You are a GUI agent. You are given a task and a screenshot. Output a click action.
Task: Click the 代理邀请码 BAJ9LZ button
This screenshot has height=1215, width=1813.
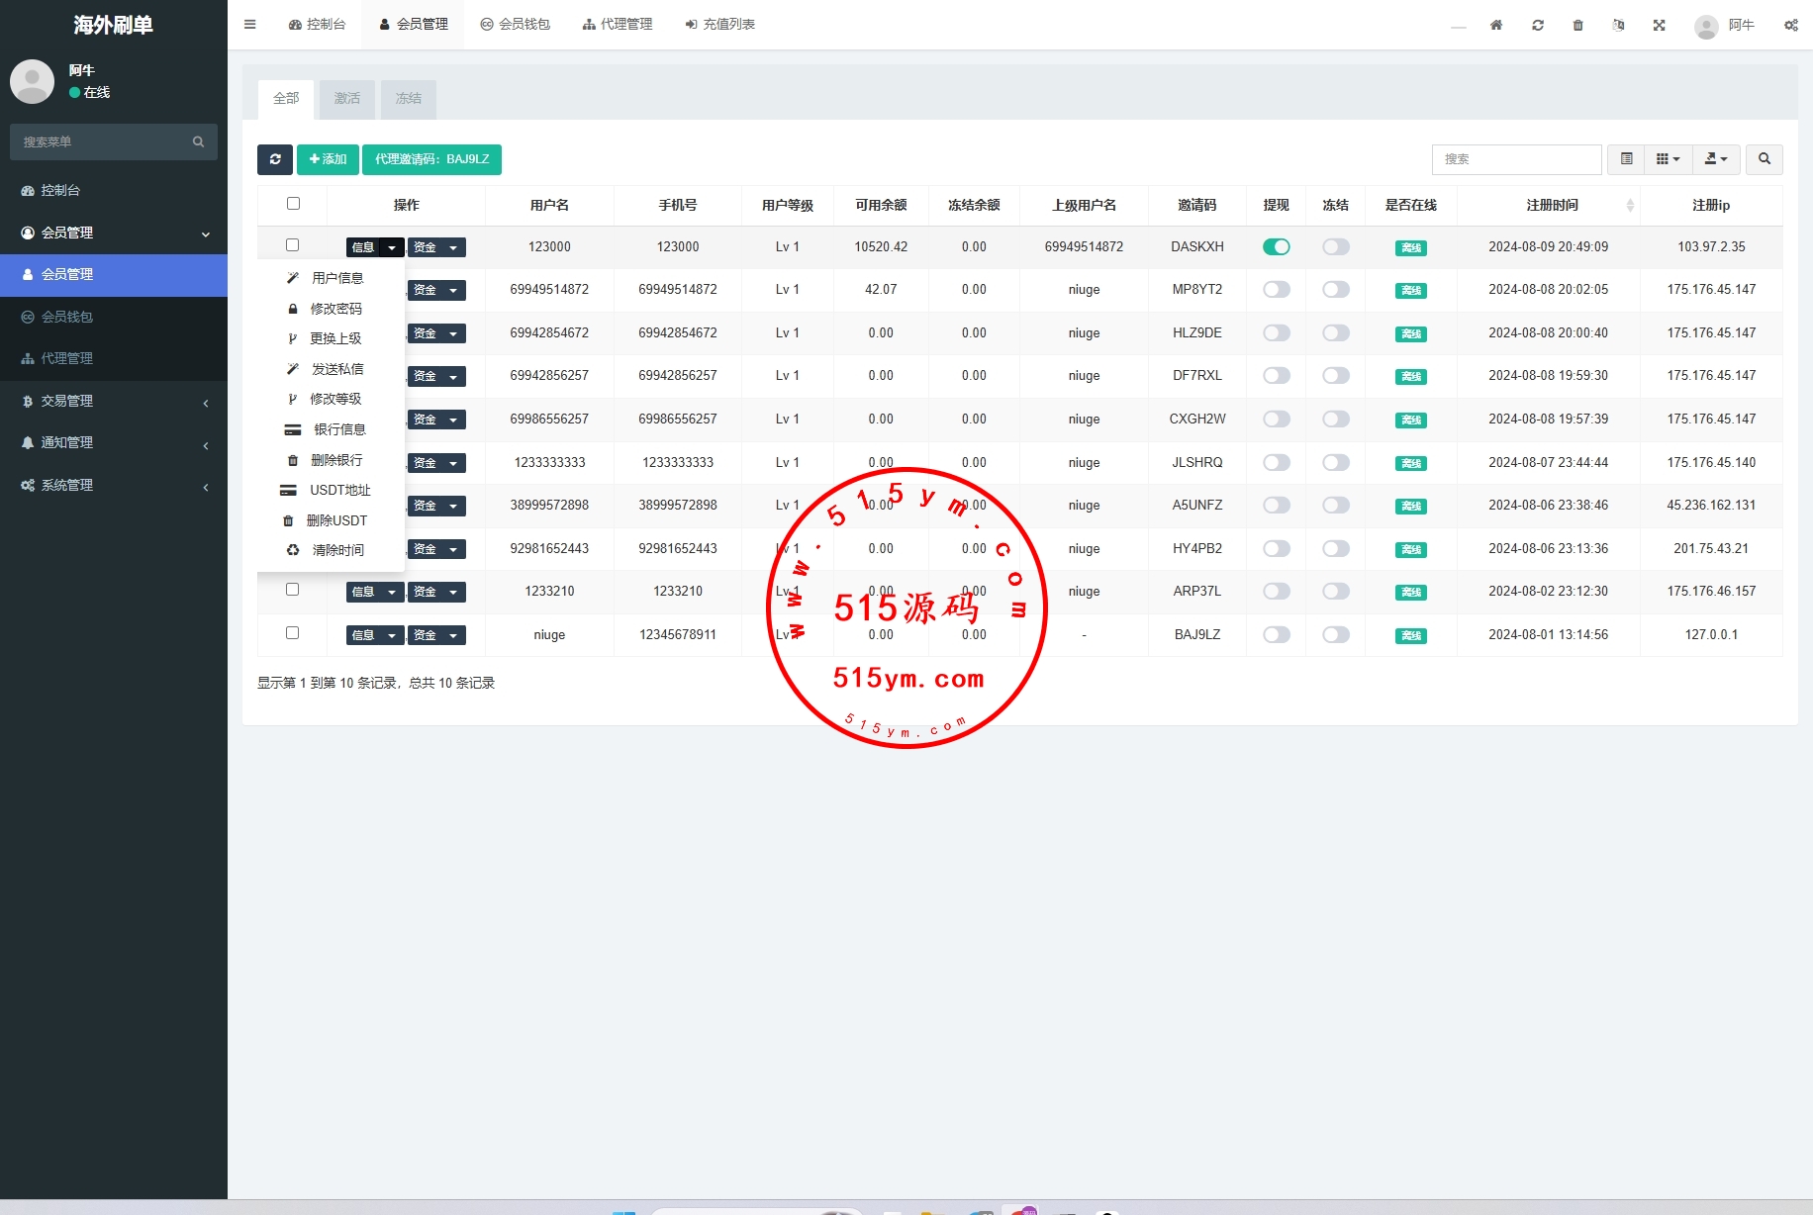431,159
